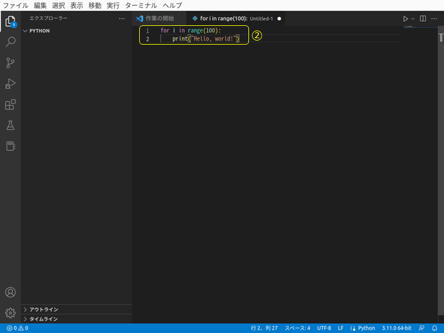Open the ターミナル menu

[x=141, y=5]
